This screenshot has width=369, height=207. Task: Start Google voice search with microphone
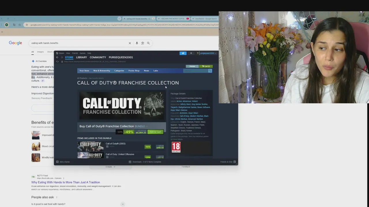(137, 43)
